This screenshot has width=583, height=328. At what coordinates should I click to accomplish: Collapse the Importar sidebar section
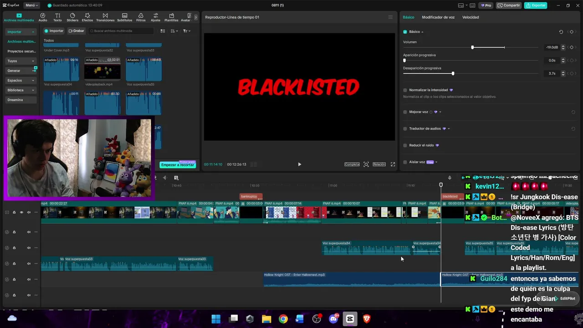33,32
